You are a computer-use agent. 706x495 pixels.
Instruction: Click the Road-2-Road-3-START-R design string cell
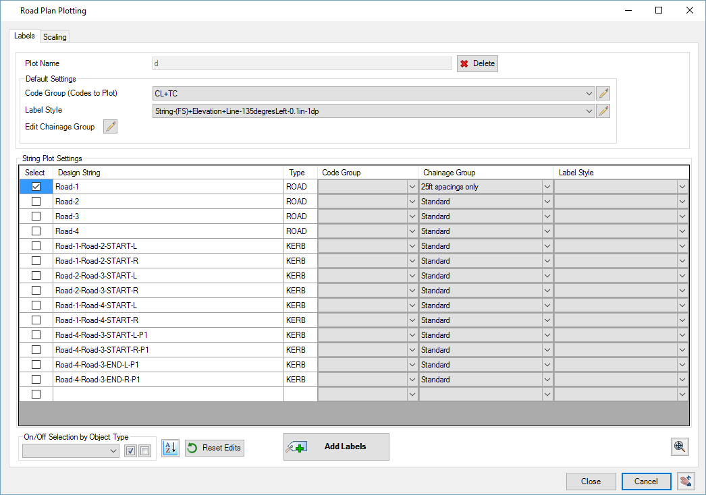(x=168, y=290)
